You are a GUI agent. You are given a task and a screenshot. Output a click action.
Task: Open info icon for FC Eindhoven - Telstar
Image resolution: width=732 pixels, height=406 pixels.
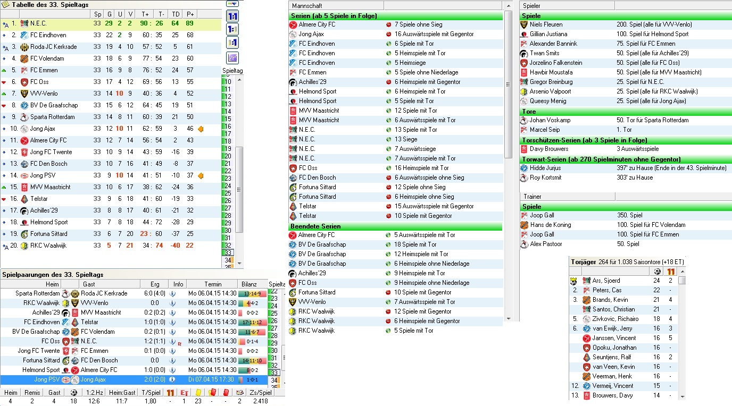(172, 322)
